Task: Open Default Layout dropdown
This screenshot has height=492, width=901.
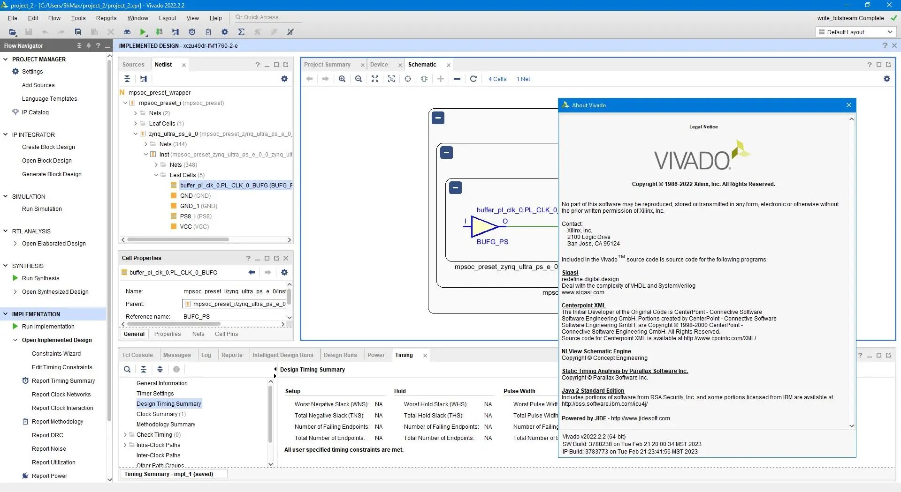Action: (x=856, y=32)
